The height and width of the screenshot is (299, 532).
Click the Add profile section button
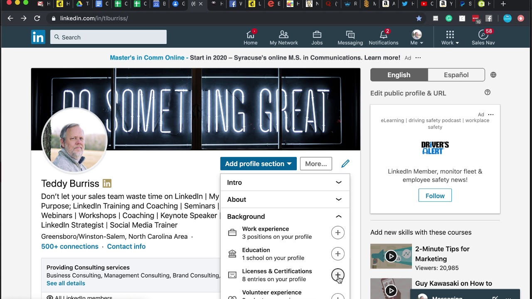pyautogui.click(x=258, y=164)
